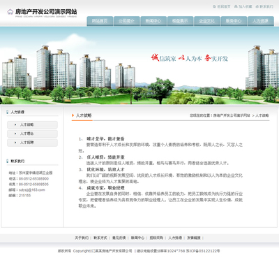
Task: Click footer link 友情链接
Action: [x=194, y=238]
